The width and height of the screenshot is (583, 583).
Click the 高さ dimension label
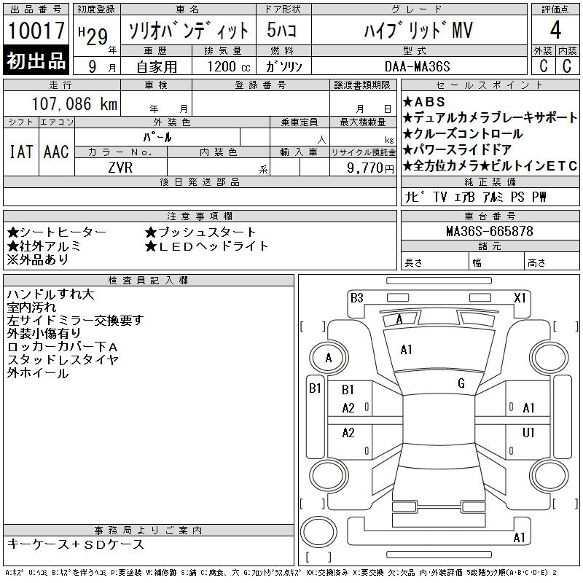coord(536,263)
